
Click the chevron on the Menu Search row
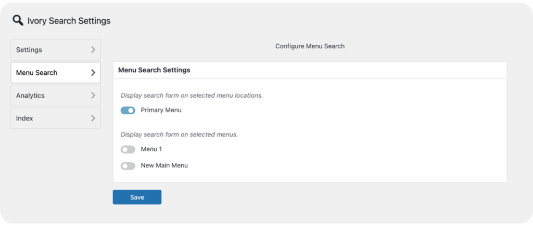pyautogui.click(x=93, y=73)
